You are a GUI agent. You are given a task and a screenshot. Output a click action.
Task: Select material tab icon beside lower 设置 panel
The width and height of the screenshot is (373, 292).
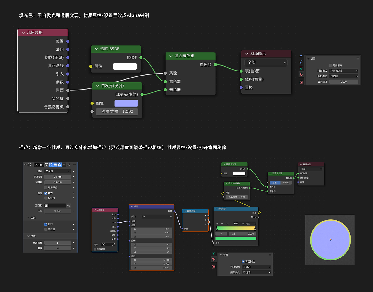214,259
